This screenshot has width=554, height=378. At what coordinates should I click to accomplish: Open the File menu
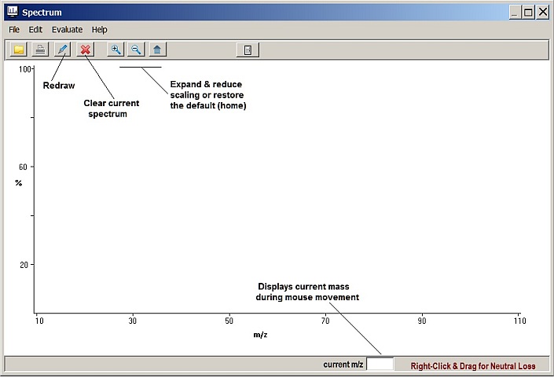(x=14, y=29)
